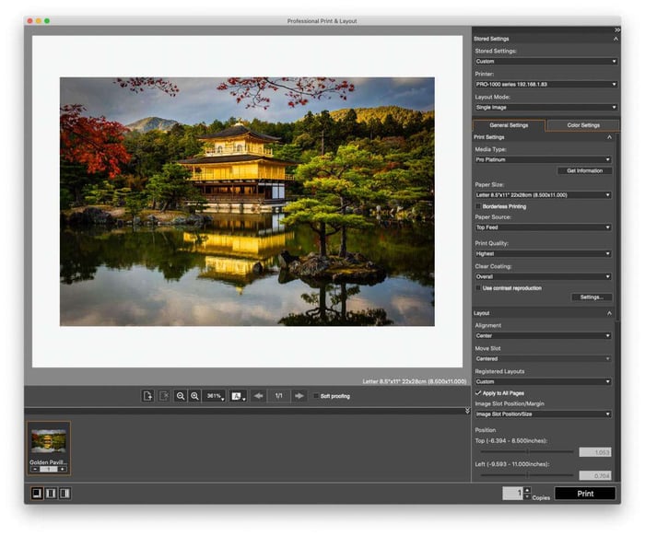Screen dimensions: 645x536
Task: Enable the Soft proofing checkbox
Action: (316, 396)
